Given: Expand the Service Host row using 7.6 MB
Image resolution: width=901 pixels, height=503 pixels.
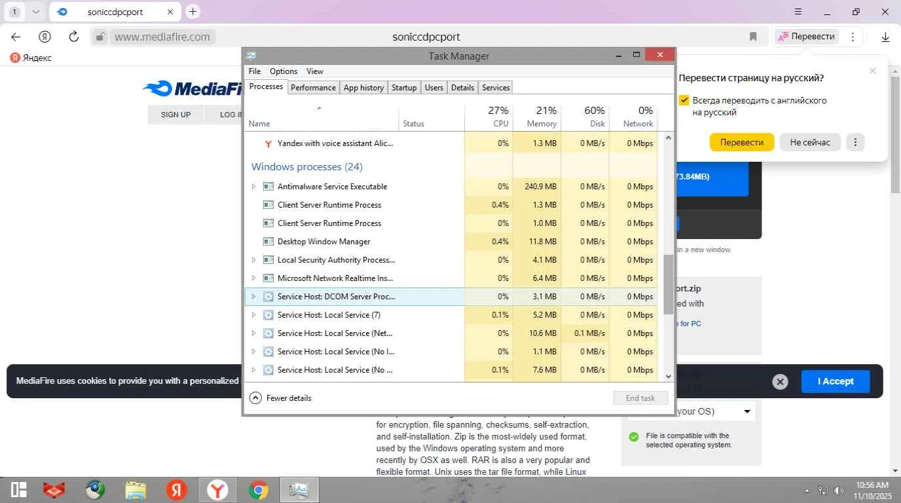Looking at the screenshot, I should [253, 370].
